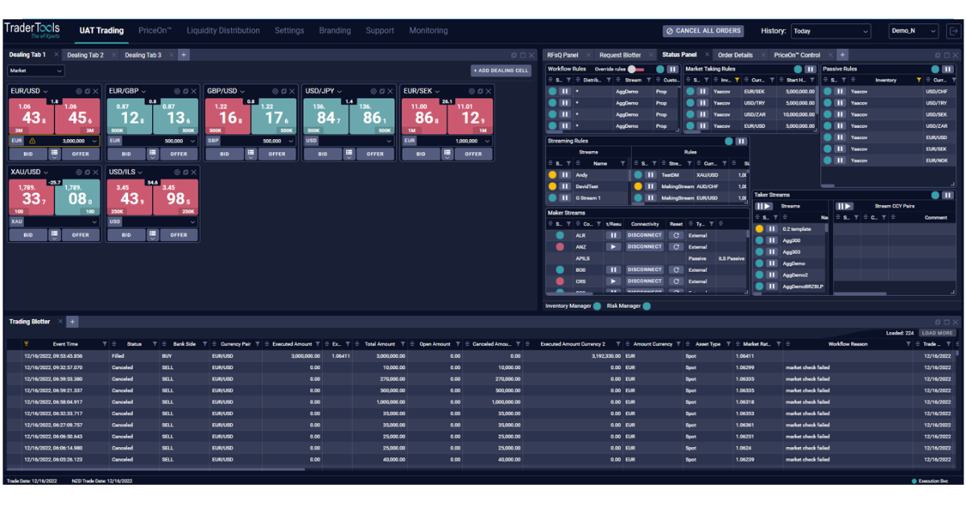Open settings gear on USD/JPY dealing cell
The height and width of the screenshot is (505, 966).
click(x=374, y=92)
